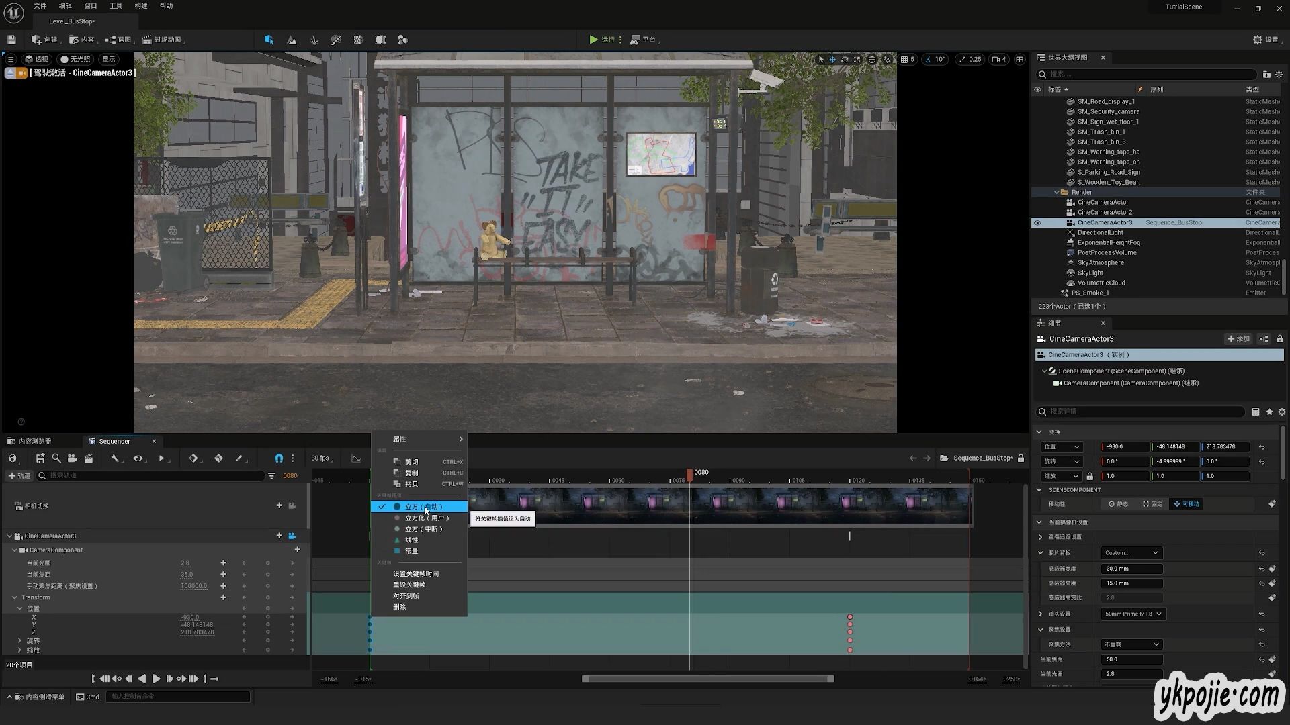Click the camera lock icon on CineCameraActor3 track

[x=292, y=536]
